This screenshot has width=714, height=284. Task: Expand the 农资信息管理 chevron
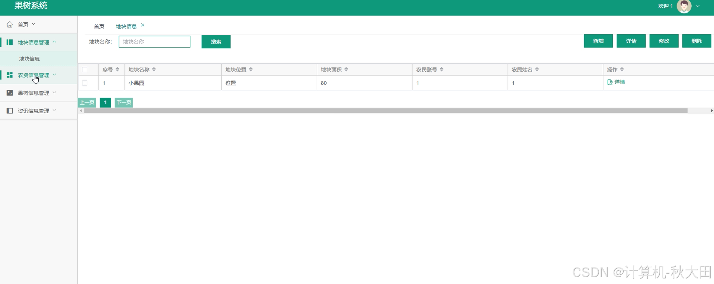click(54, 75)
